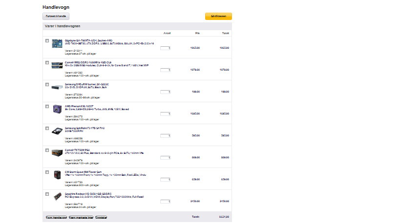The height and width of the screenshot is (224, 400).
Task: Open the Samsung DVD burner product image
Action: pyautogui.click(x=57, y=87)
